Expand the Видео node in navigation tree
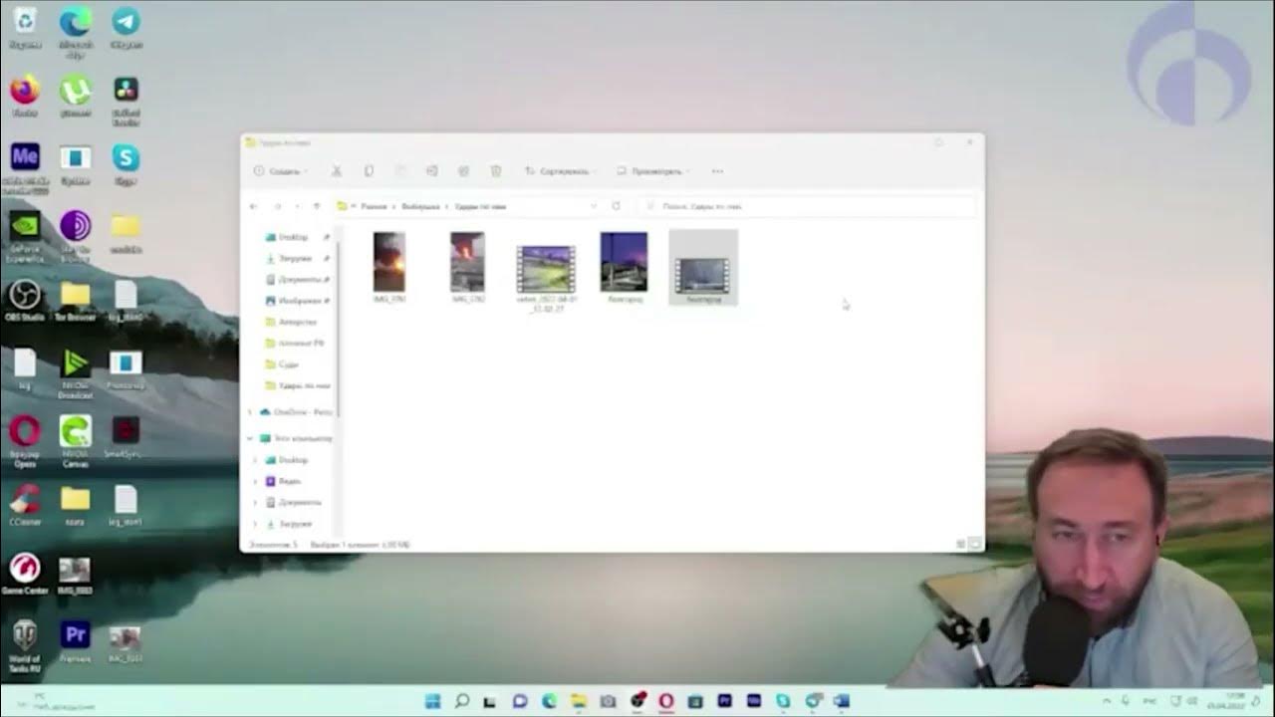This screenshot has height=717, width=1275. (x=255, y=481)
